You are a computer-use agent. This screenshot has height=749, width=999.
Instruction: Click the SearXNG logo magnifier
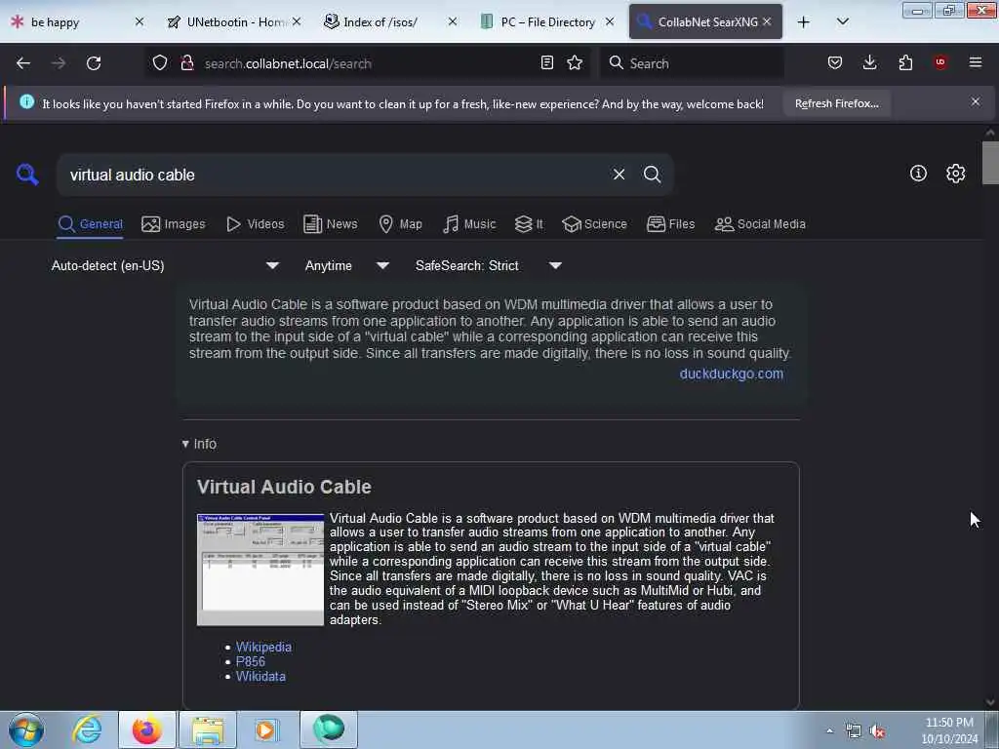pos(27,174)
